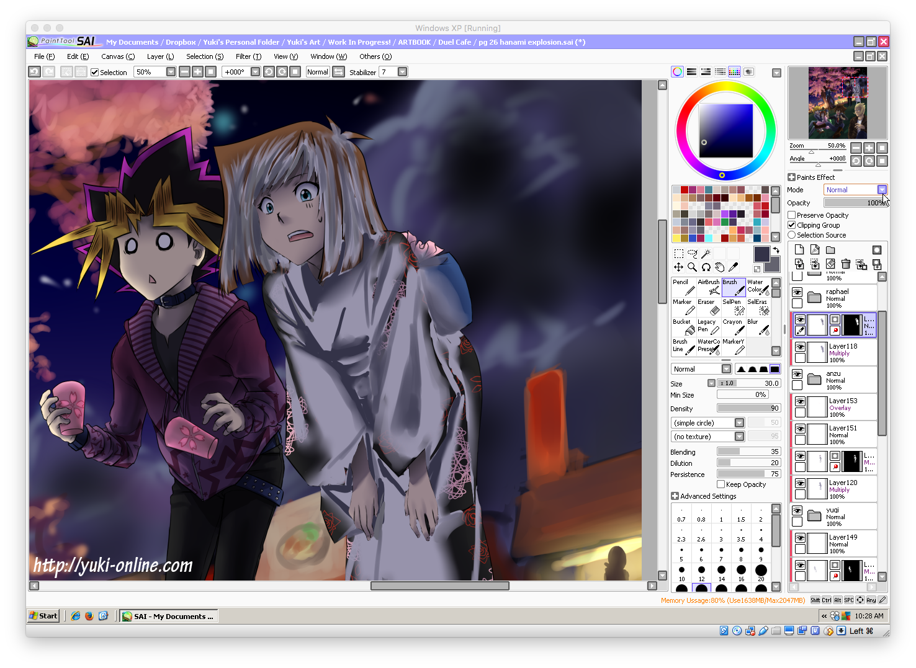Open the rotation angle dropdown in toolbar
The width and height of the screenshot is (916, 668).
255,72
